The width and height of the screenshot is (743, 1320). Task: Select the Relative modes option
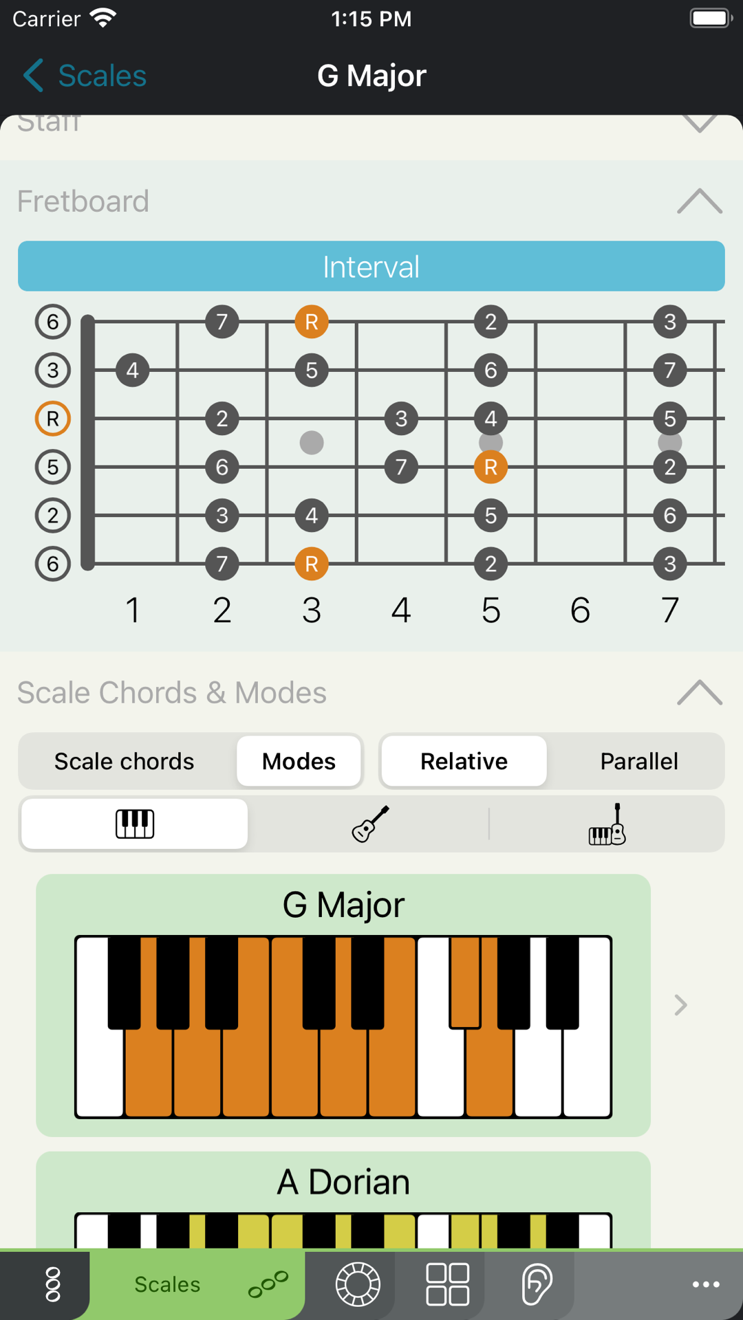click(464, 761)
